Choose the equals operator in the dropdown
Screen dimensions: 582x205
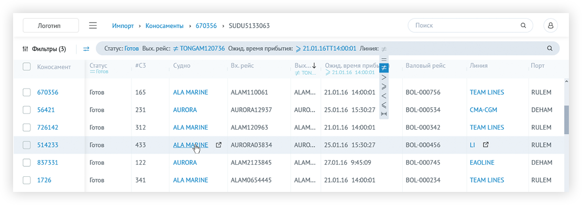coord(384,59)
